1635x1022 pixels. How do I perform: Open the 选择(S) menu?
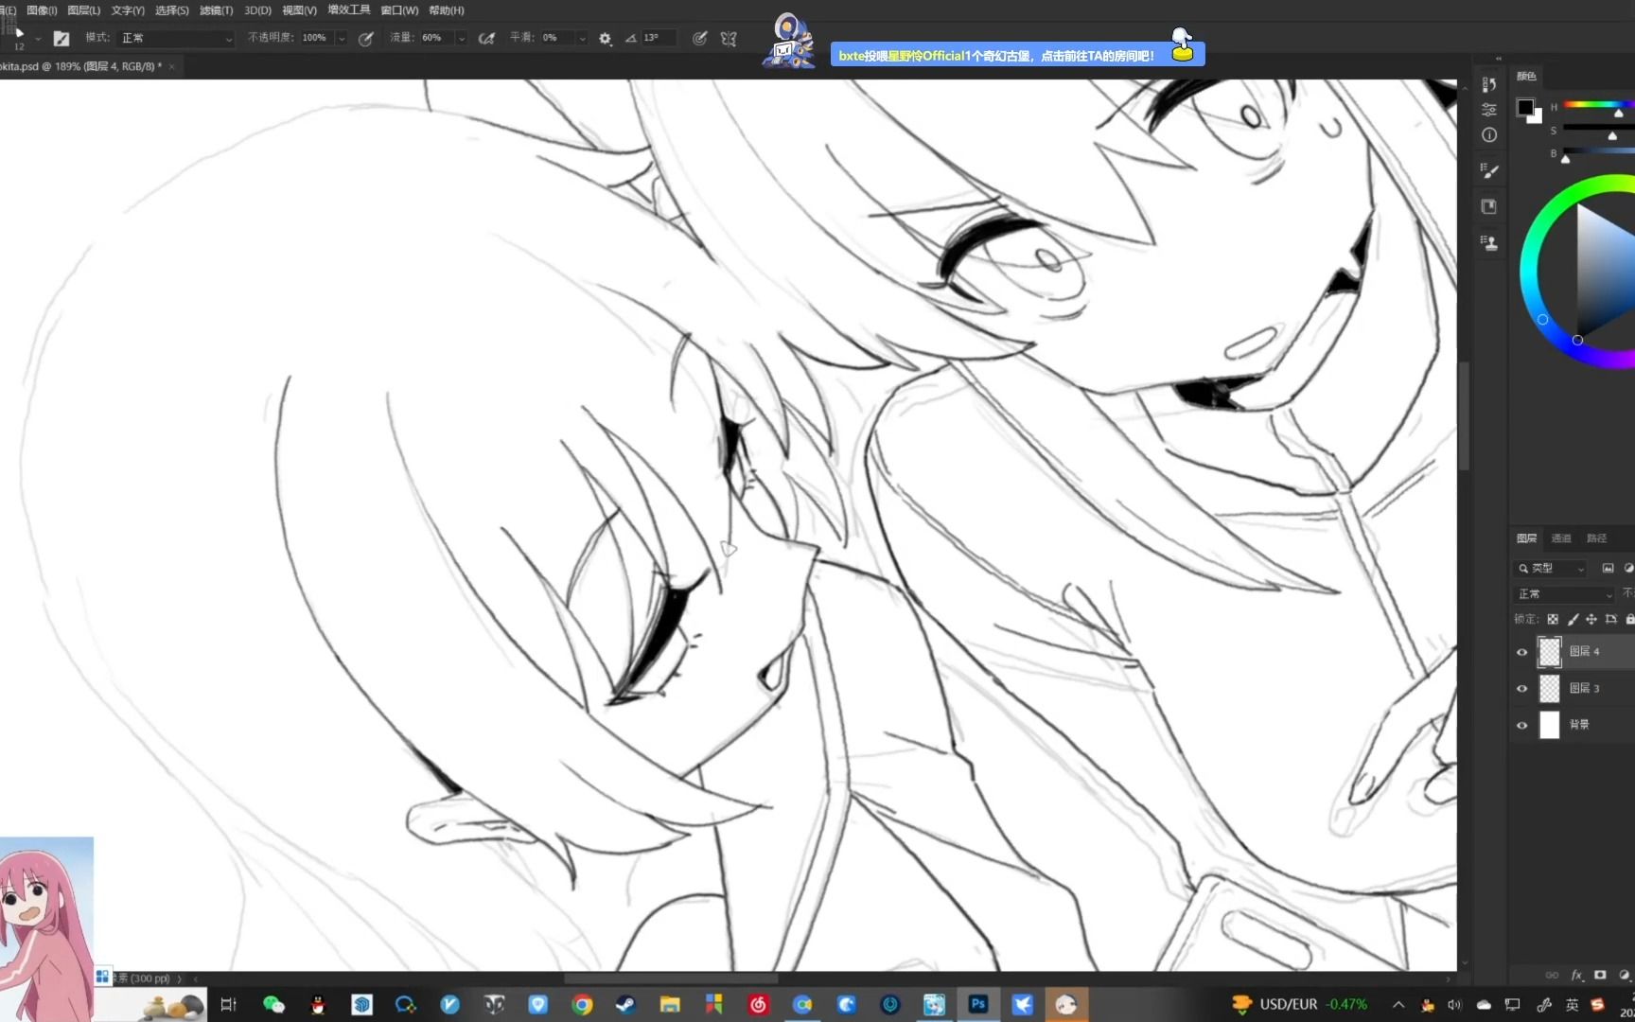tap(171, 10)
